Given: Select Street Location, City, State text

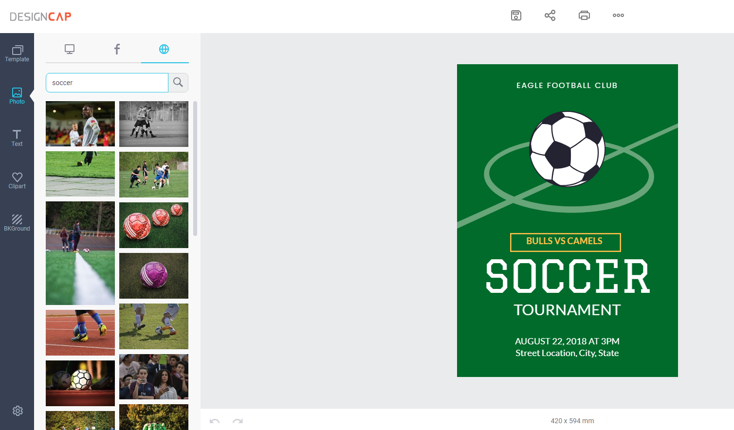Looking at the screenshot, I should (567, 354).
